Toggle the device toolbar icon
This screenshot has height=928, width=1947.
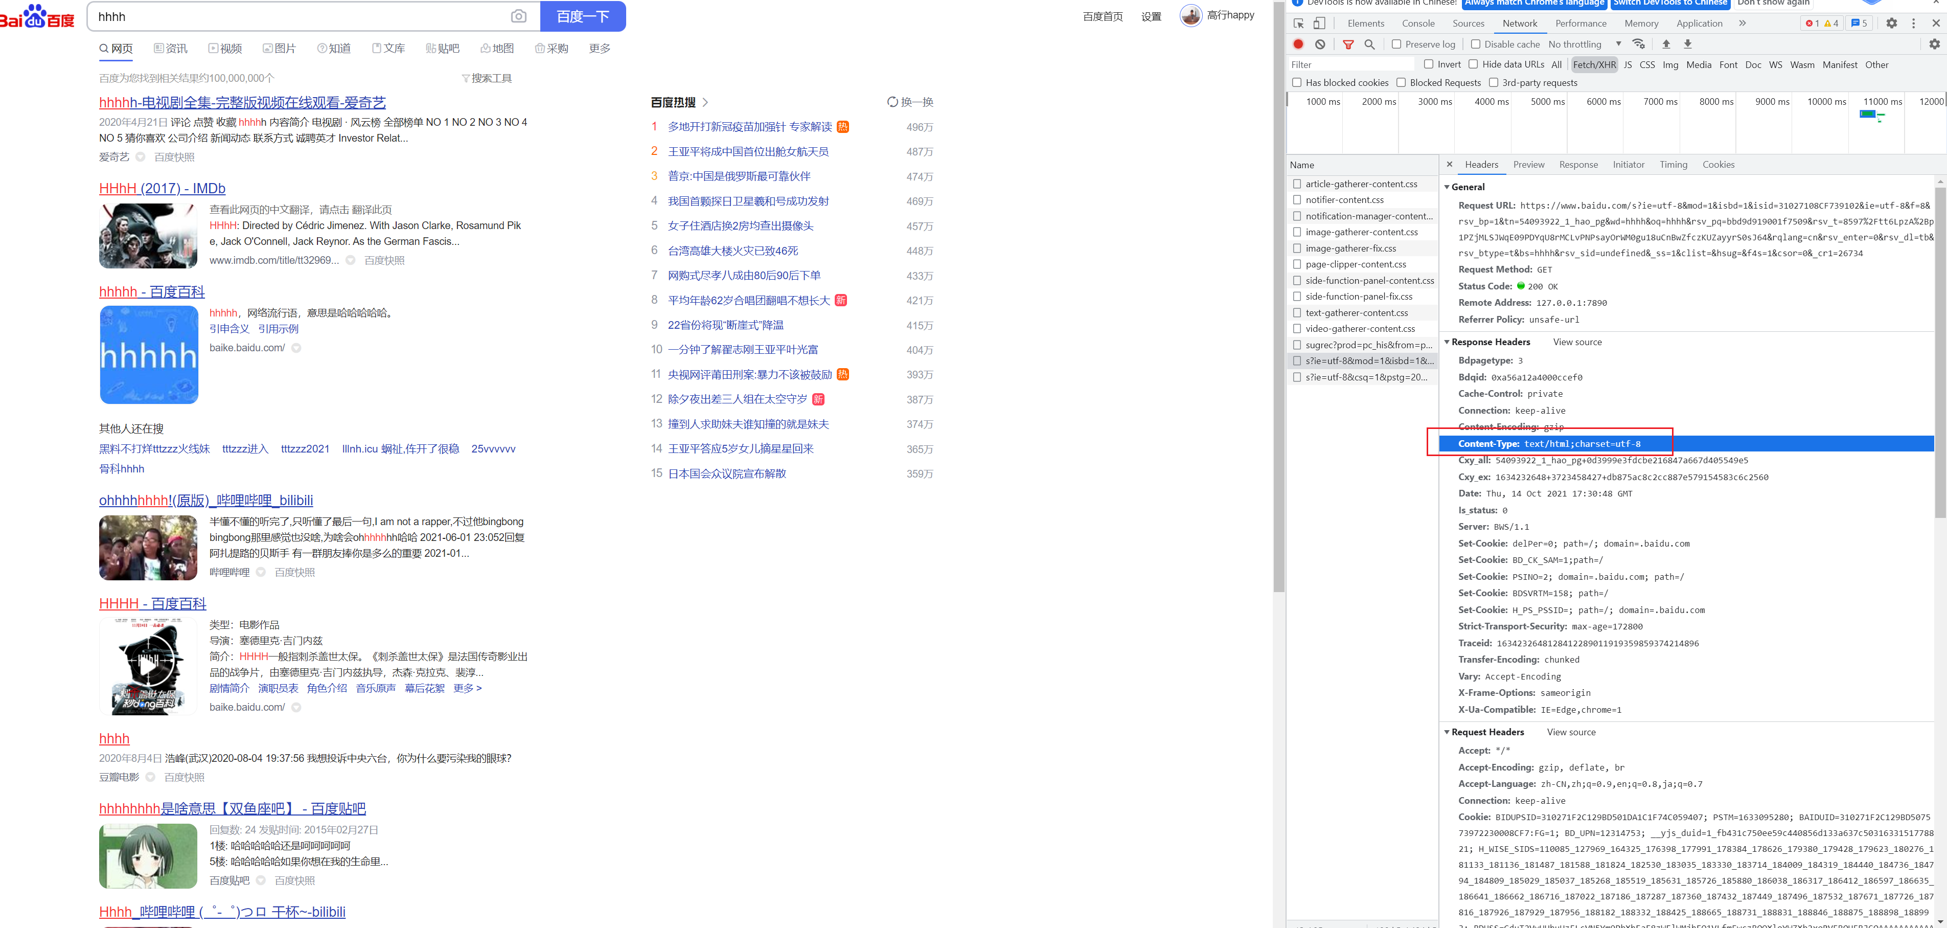tap(1319, 24)
